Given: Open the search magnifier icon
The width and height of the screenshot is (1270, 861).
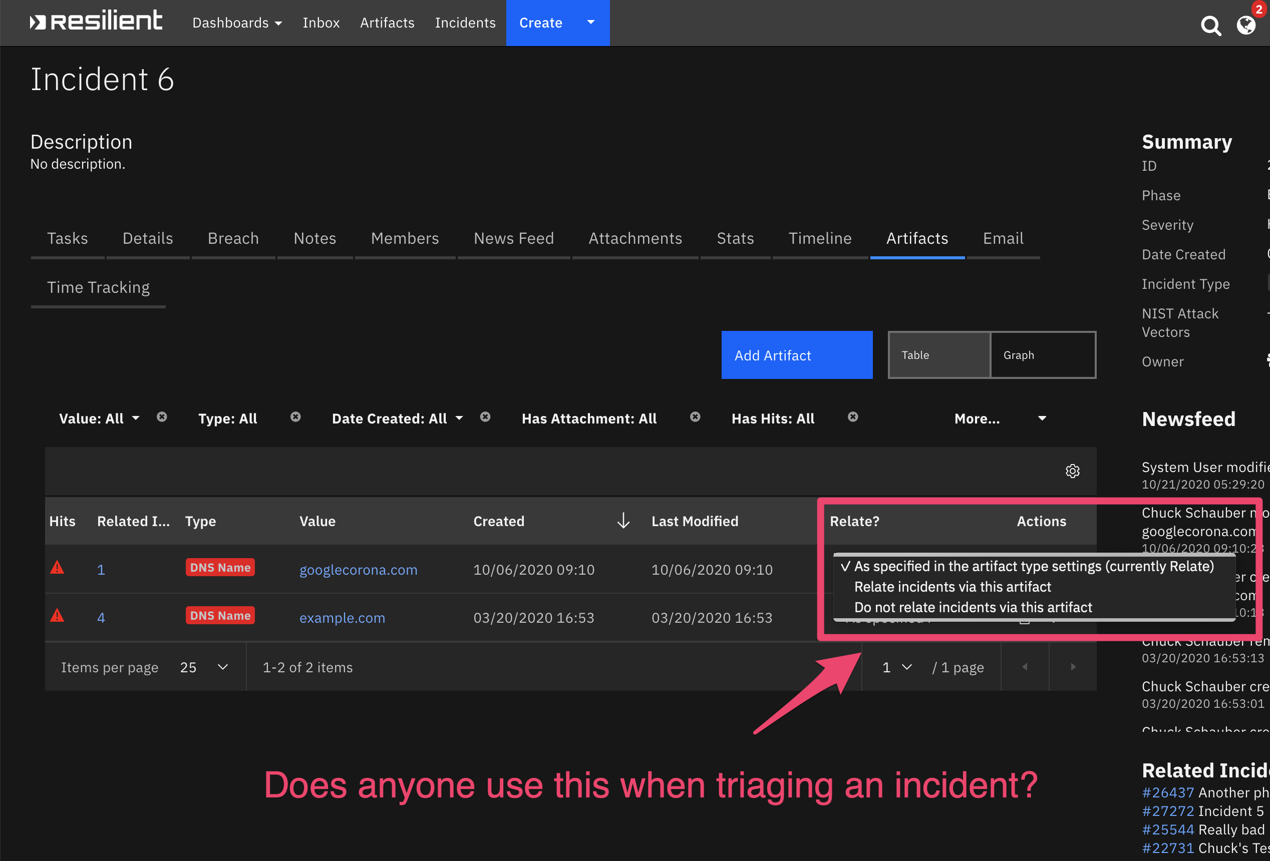Looking at the screenshot, I should pos(1210,25).
